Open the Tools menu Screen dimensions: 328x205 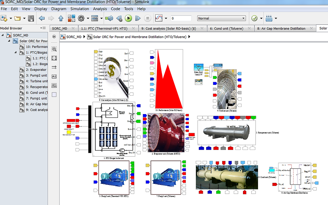point(129,9)
